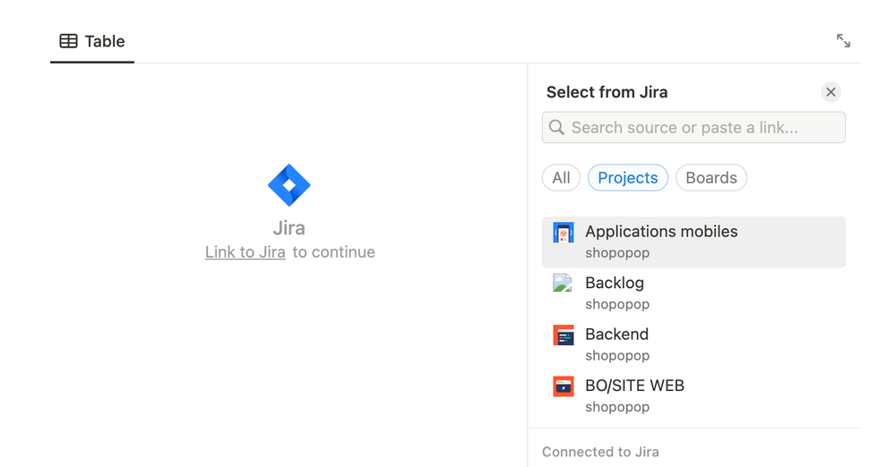Viewport: 895px width, 467px height.
Task: Switch to the Boards filter
Action: 711,178
